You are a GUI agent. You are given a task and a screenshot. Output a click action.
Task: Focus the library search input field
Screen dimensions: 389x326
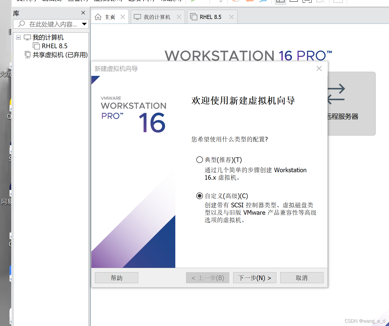[53, 24]
